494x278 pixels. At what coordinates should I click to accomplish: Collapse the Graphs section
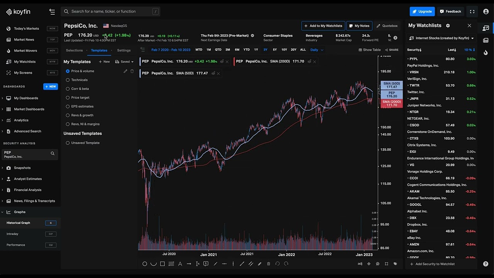[x=2, y=212]
